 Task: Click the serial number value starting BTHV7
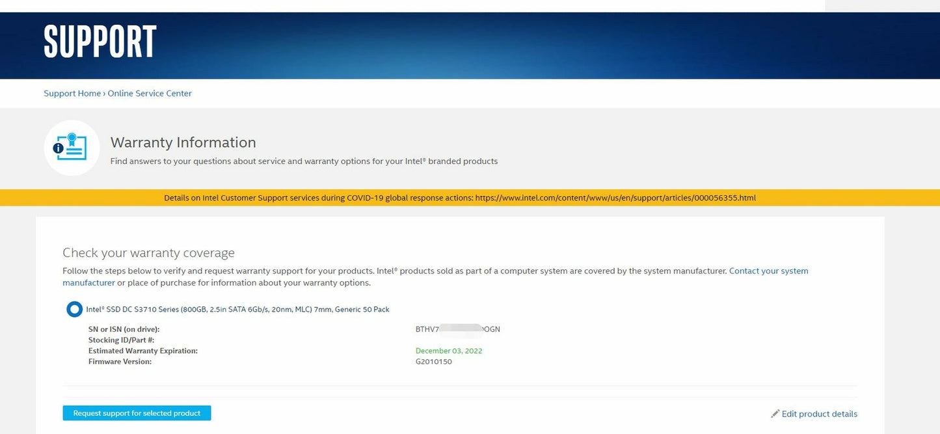tap(458, 329)
